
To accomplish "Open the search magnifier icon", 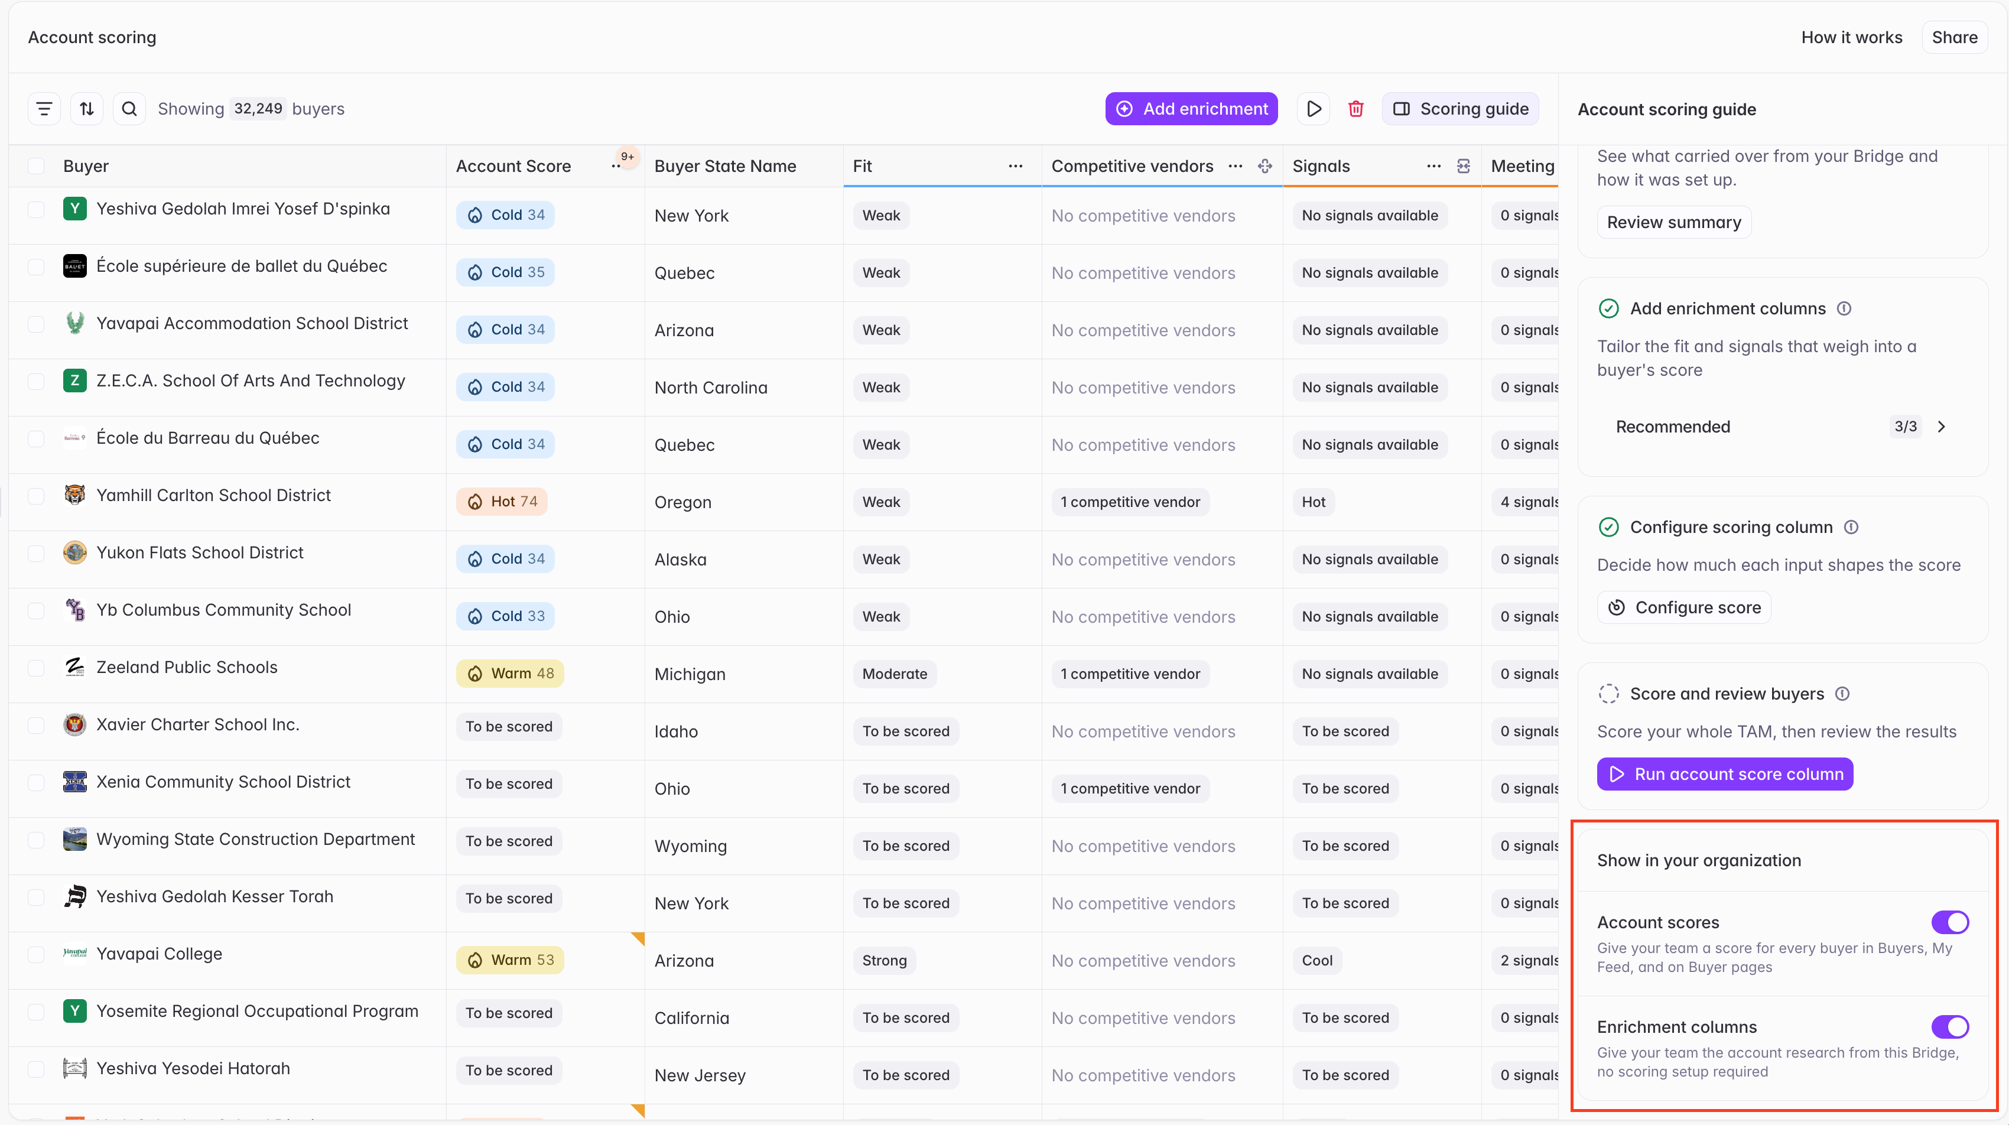I will (x=129, y=109).
